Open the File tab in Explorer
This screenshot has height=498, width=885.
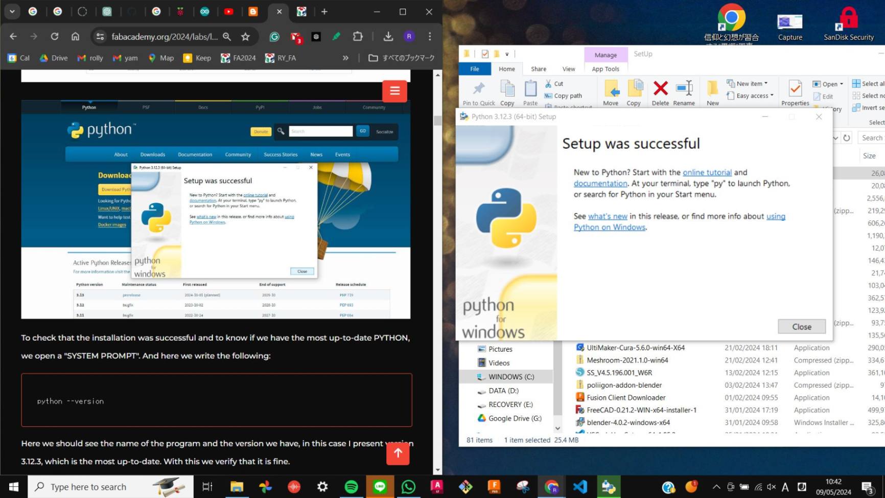pyautogui.click(x=475, y=69)
